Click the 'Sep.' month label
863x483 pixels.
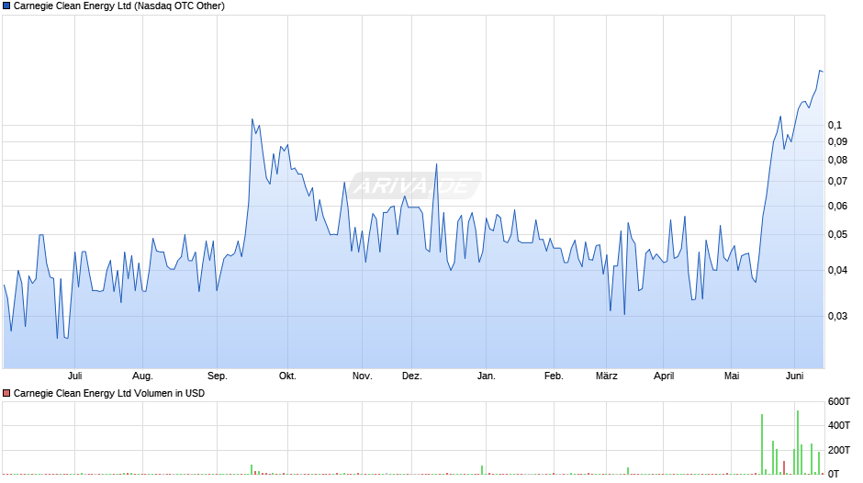point(217,376)
